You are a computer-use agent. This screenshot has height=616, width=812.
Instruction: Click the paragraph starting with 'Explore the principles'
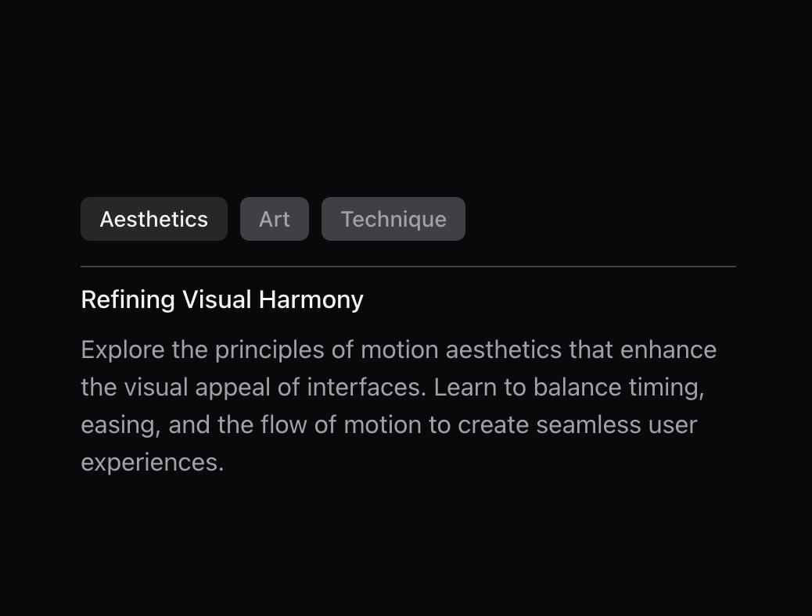(x=399, y=406)
